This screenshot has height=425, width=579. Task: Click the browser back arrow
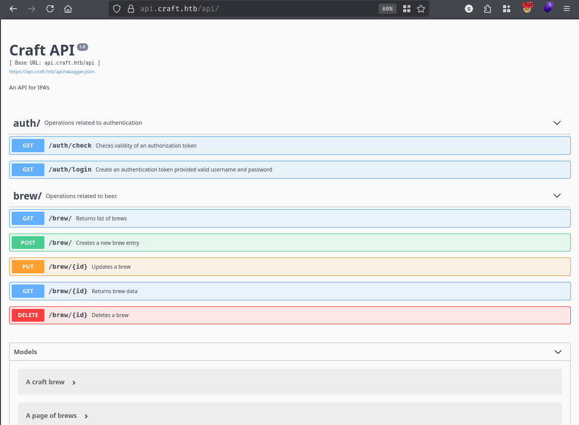pyautogui.click(x=13, y=9)
